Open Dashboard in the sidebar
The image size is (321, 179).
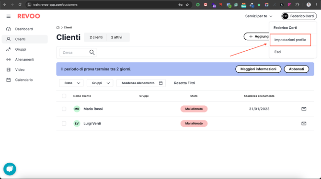[25, 29]
